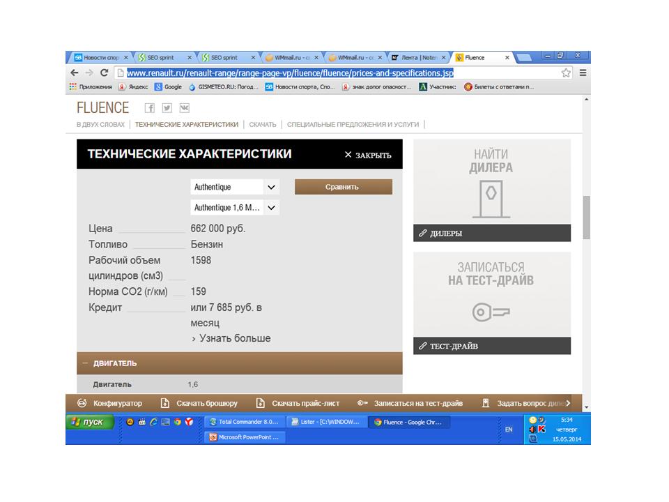Open Яндекс bookmark
Screen dimensions: 669x502
point(134,86)
